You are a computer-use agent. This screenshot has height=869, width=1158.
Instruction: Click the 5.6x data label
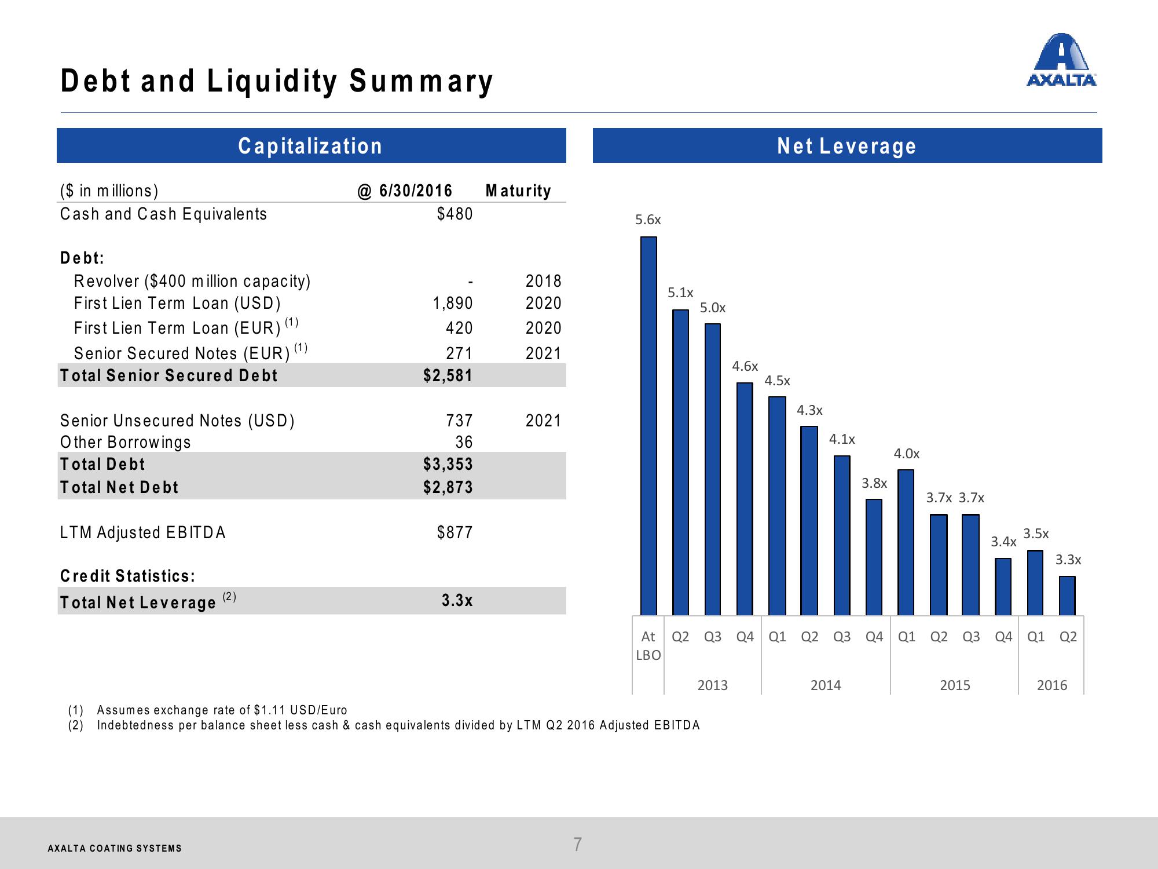tap(648, 220)
